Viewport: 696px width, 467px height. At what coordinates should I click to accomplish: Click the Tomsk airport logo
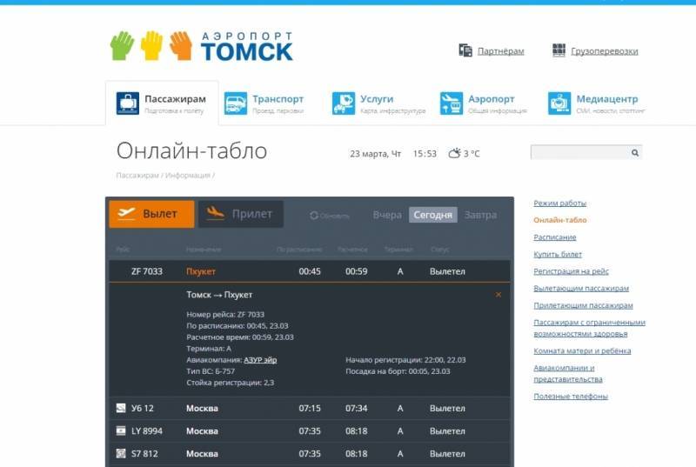click(202, 46)
